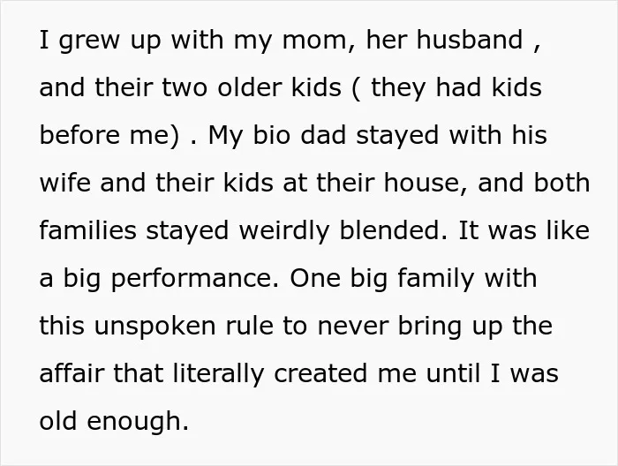Click the word "blended"
618x466 pixels.
pos(389,230)
